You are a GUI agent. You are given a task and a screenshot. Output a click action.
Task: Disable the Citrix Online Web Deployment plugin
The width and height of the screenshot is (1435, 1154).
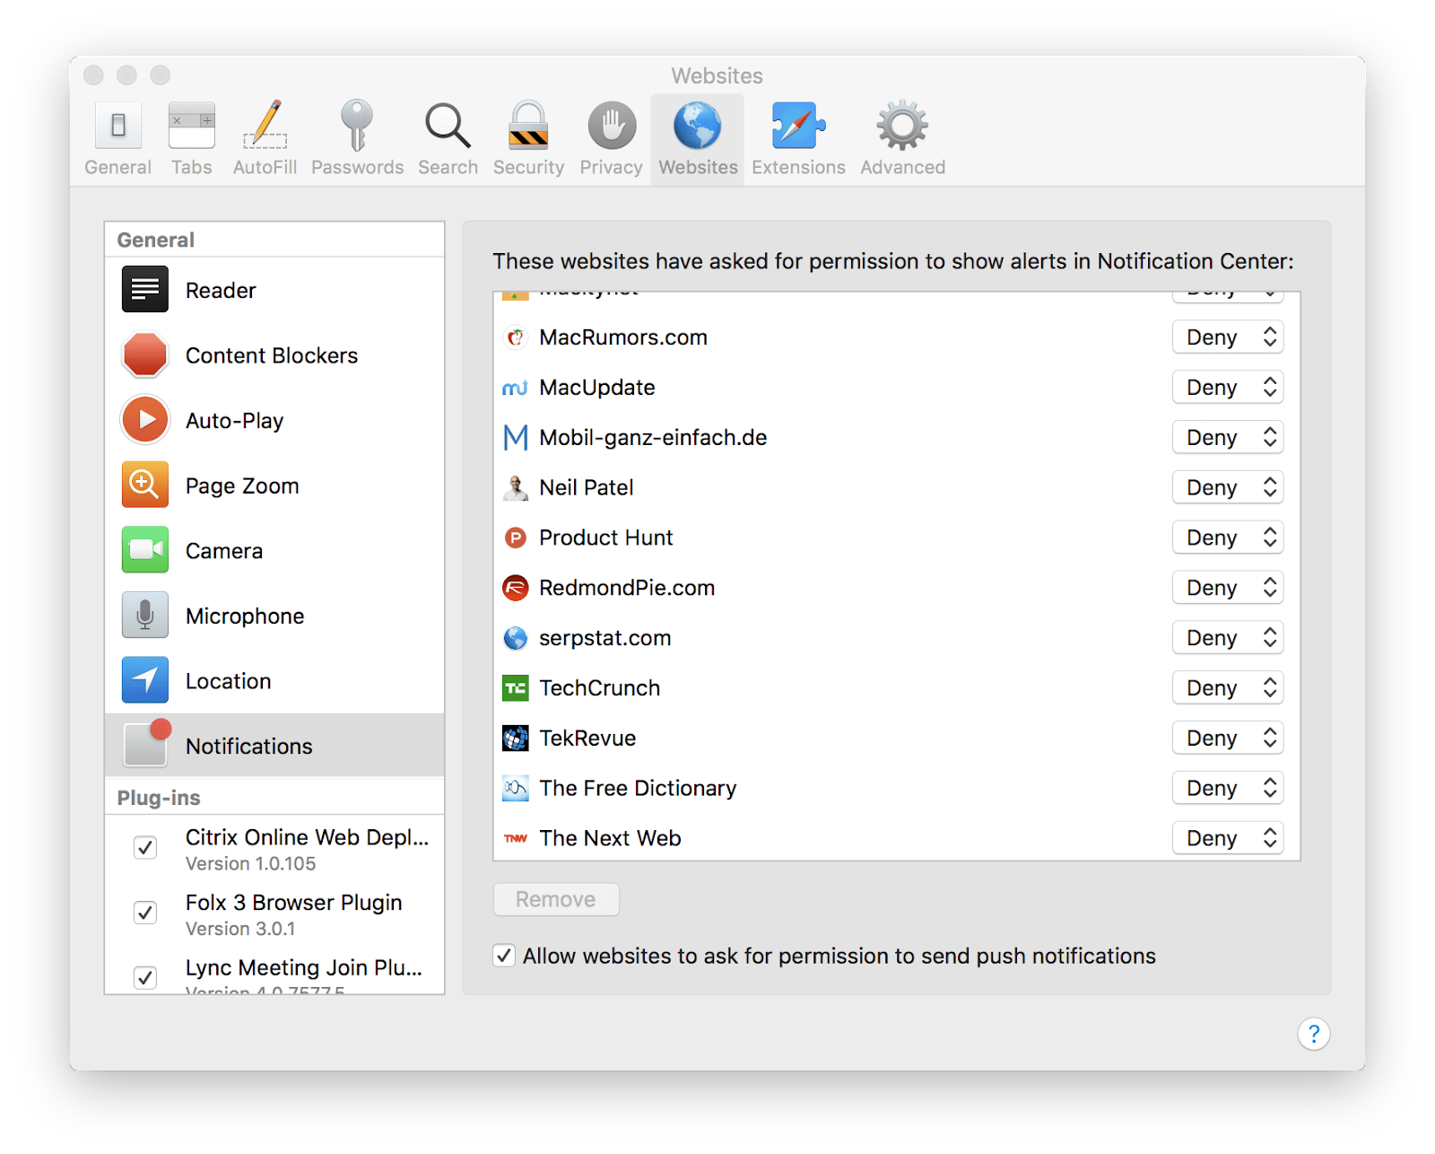click(x=144, y=847)
